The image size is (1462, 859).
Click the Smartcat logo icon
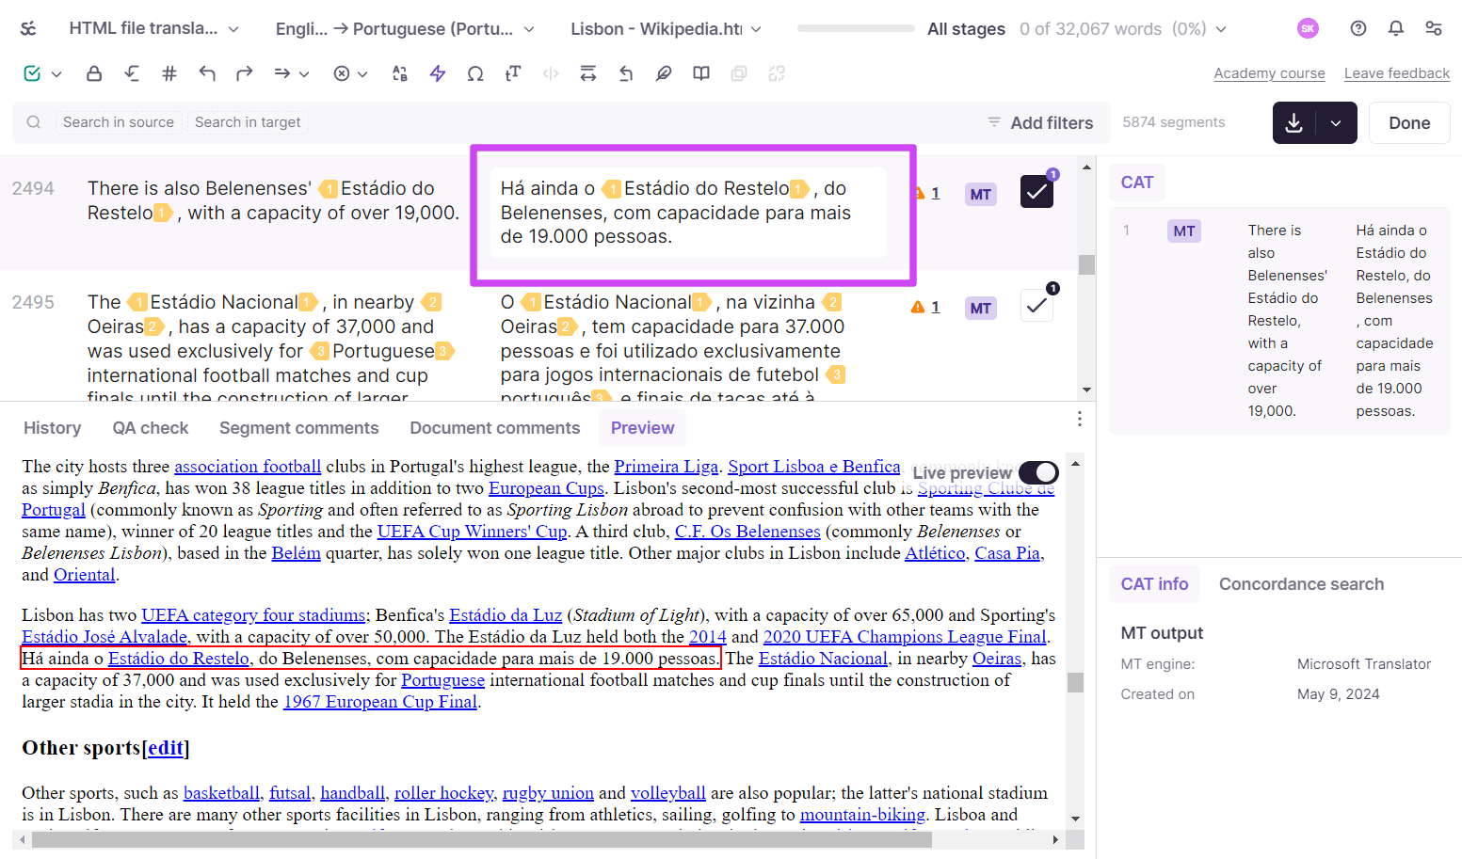point(29,28)
